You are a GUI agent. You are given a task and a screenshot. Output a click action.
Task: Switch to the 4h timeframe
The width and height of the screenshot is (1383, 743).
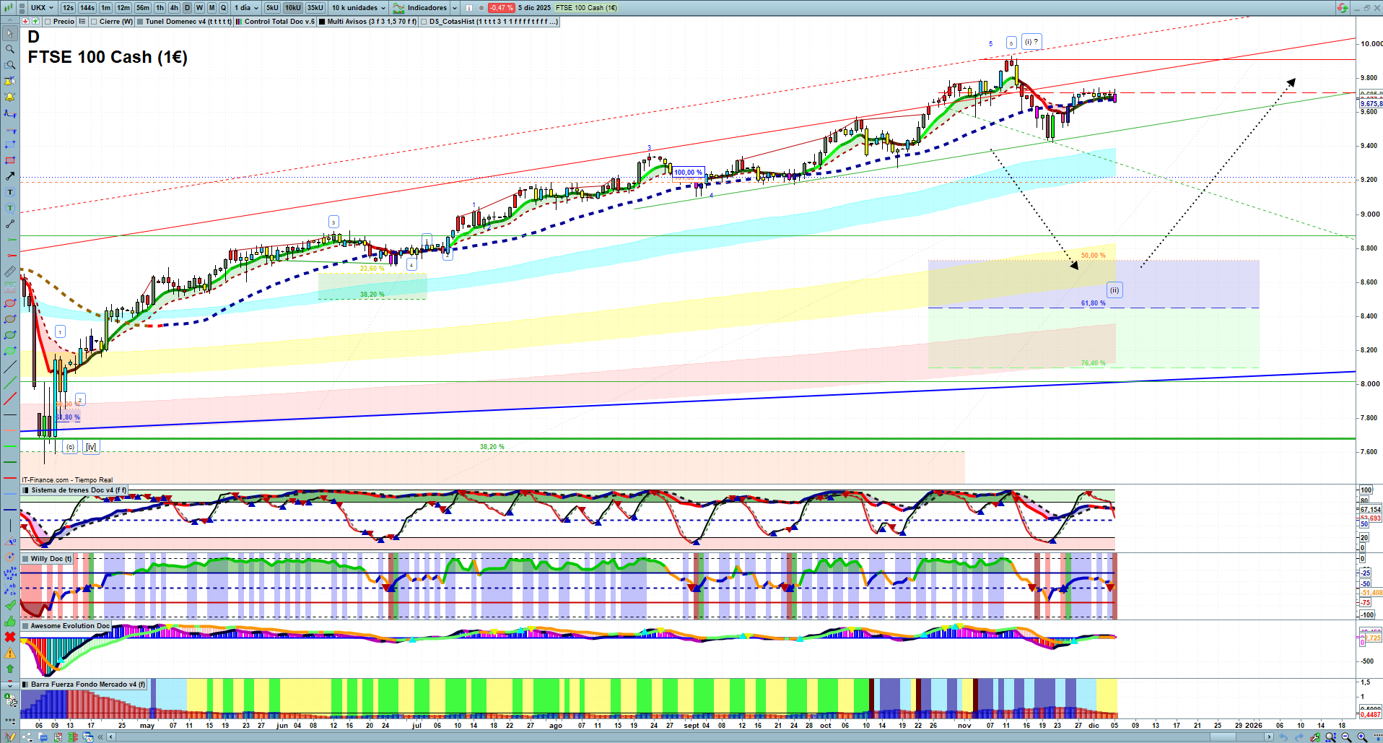pos(174,8)
